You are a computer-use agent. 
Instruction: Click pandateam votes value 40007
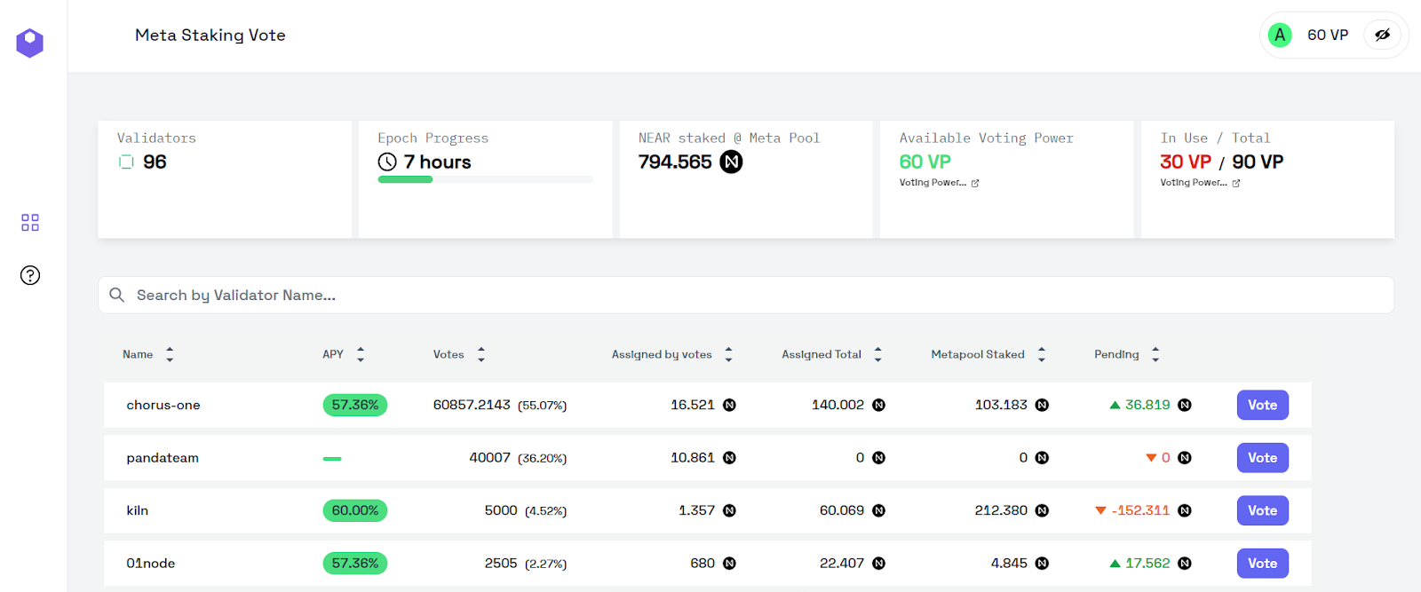click(x=490, y=458)
